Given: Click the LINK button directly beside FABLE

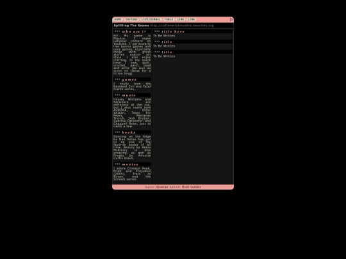Looking at the screenshot, I should pyautogui.click(x=180, y=20).
